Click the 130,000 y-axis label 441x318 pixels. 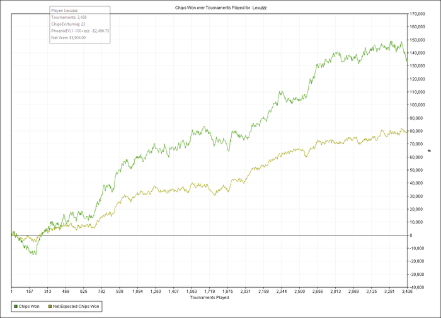point(417,65)
